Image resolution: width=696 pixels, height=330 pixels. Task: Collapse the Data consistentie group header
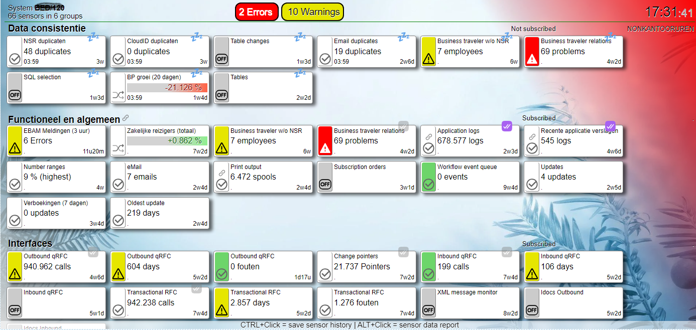click(x=47, y=29)
